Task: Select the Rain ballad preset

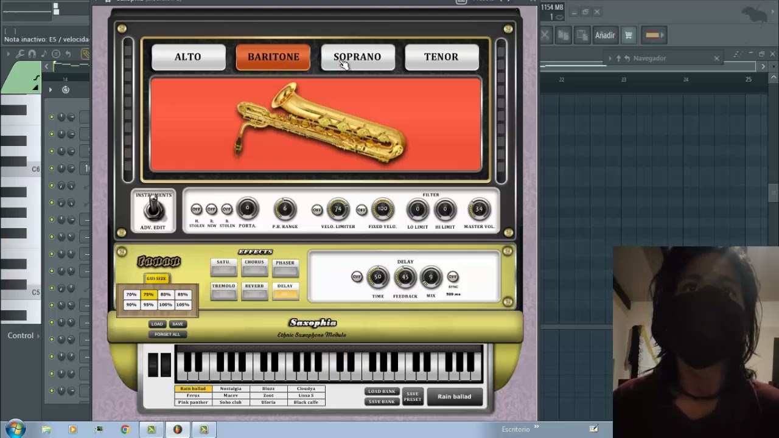Action: [x=193, y=389]
